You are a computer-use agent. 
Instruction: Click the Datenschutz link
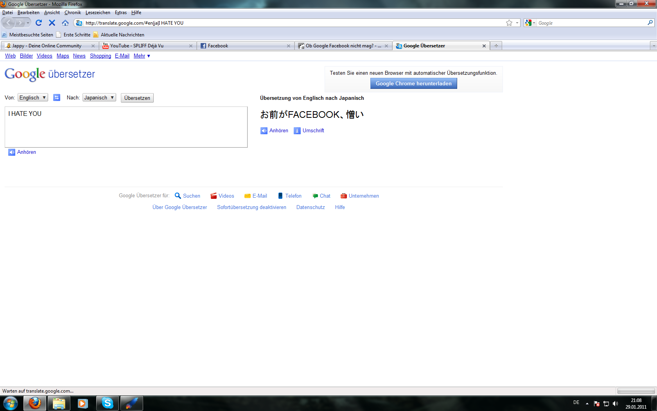pos(311,207)
